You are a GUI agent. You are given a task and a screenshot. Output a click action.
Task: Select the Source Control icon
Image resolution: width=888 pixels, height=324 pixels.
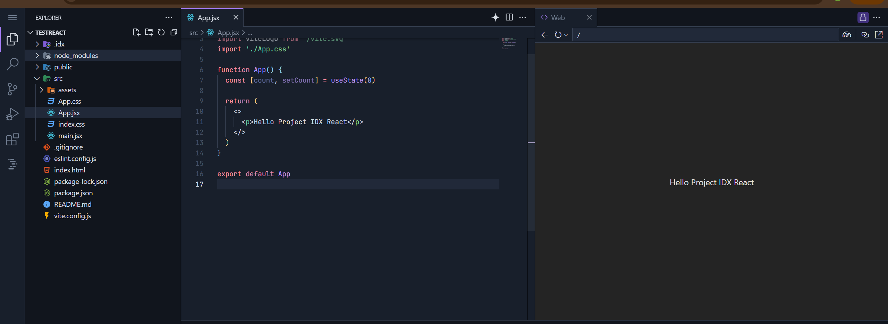(x=12, y=89)
